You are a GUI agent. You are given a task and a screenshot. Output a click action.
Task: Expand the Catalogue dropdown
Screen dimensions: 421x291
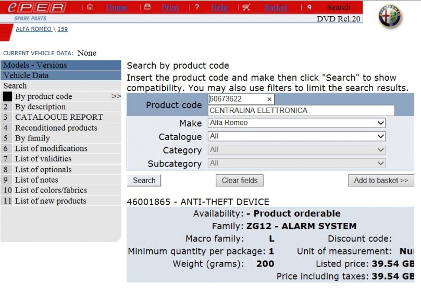click(296, 136)
